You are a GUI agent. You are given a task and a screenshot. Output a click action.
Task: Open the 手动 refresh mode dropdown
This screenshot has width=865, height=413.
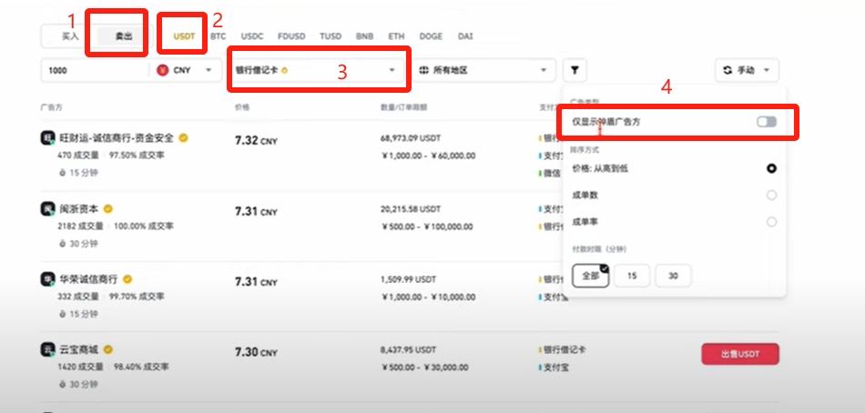[747, 70]
